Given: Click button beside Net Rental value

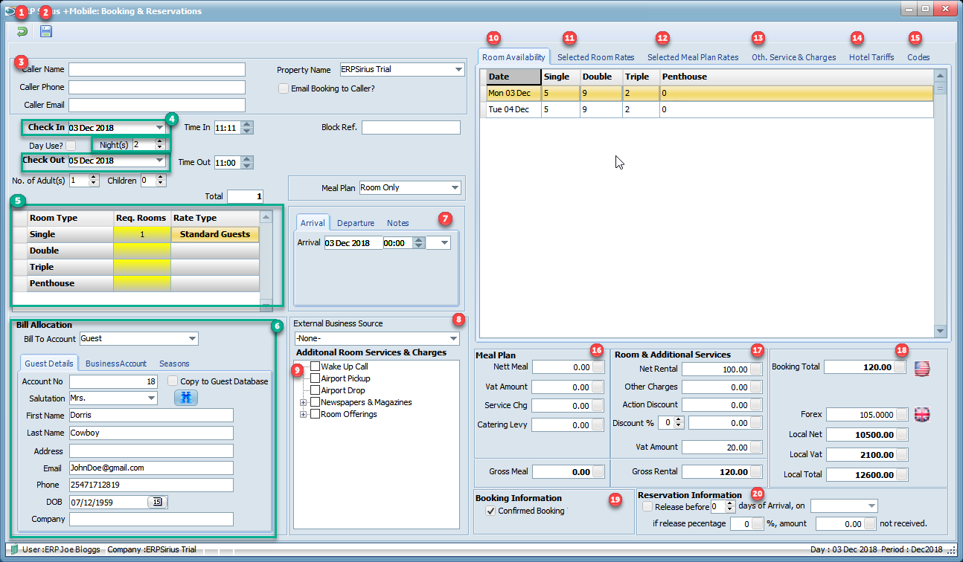Looking at the screenshot, I should pos(756,369).
